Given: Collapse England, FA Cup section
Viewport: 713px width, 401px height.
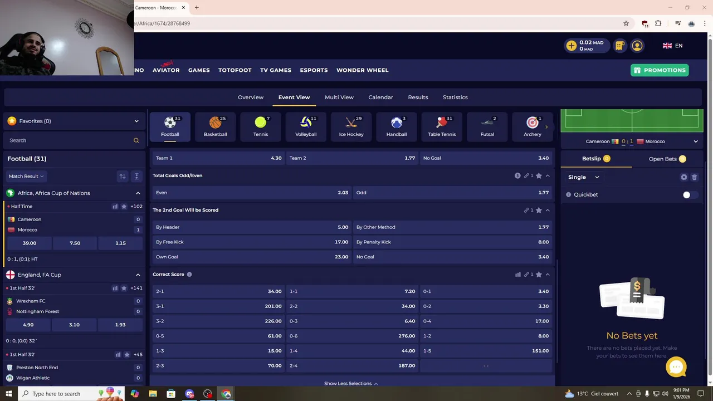Looking at the screenshot, I should [x=138, y=275].
